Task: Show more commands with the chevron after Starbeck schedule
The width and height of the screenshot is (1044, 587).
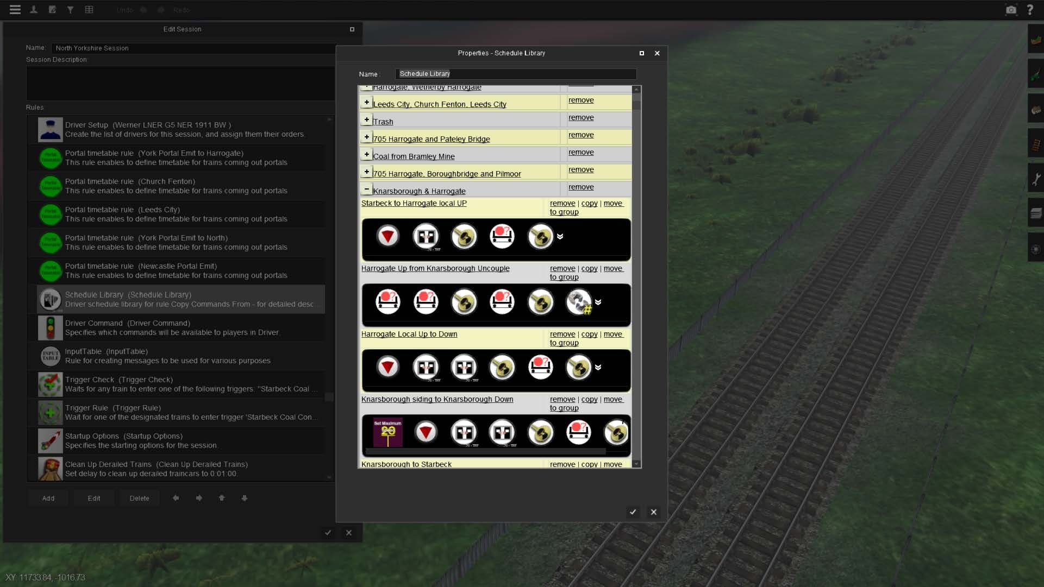Action: 560,237
